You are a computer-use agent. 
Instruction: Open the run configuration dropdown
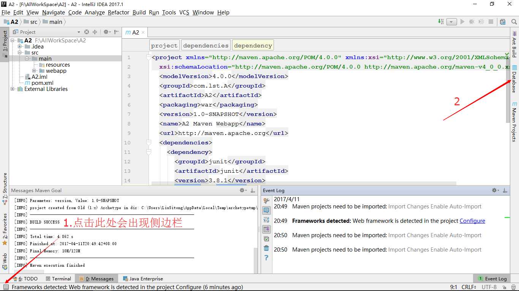[451, 22]
